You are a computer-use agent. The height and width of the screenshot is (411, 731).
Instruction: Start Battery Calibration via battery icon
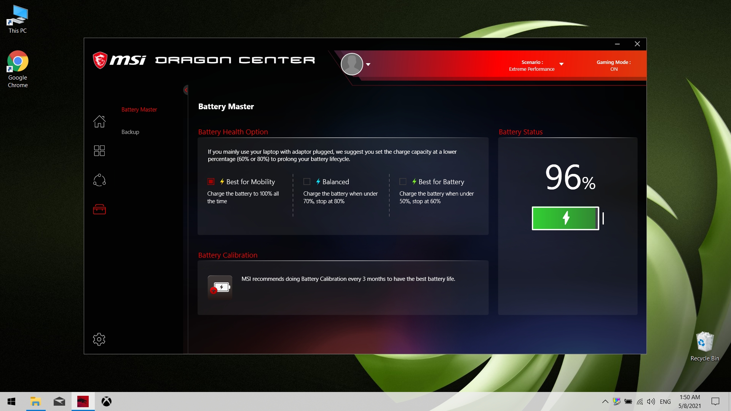pos(220,287)
